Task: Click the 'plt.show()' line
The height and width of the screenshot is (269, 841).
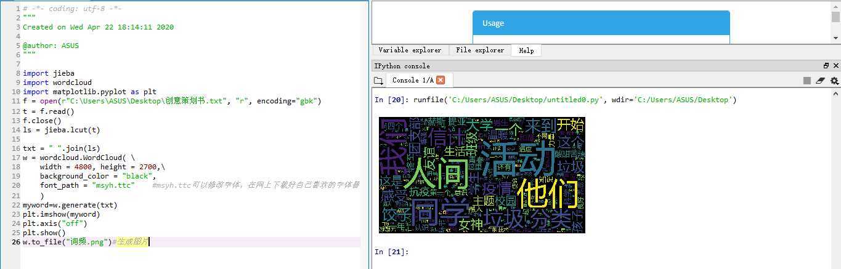Action: (x=44, y=233)
